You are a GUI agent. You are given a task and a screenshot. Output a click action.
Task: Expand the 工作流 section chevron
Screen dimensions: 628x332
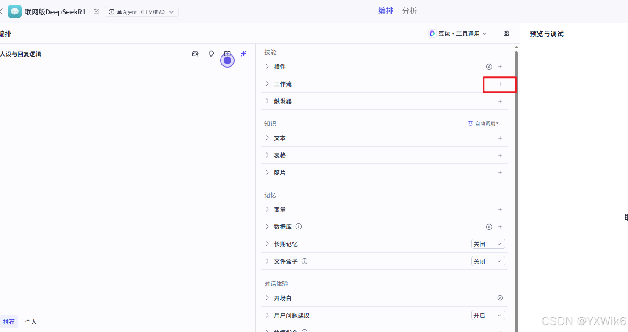pyautogui.click(x=267, y=84)
